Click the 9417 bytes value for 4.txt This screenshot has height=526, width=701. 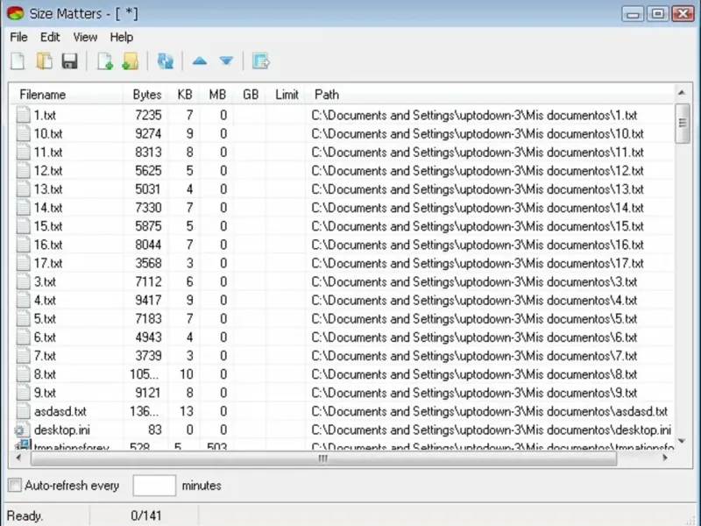tap(148, 301)
